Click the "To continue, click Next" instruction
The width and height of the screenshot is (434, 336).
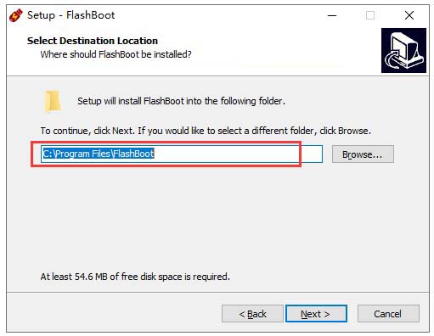coord(206,131)
